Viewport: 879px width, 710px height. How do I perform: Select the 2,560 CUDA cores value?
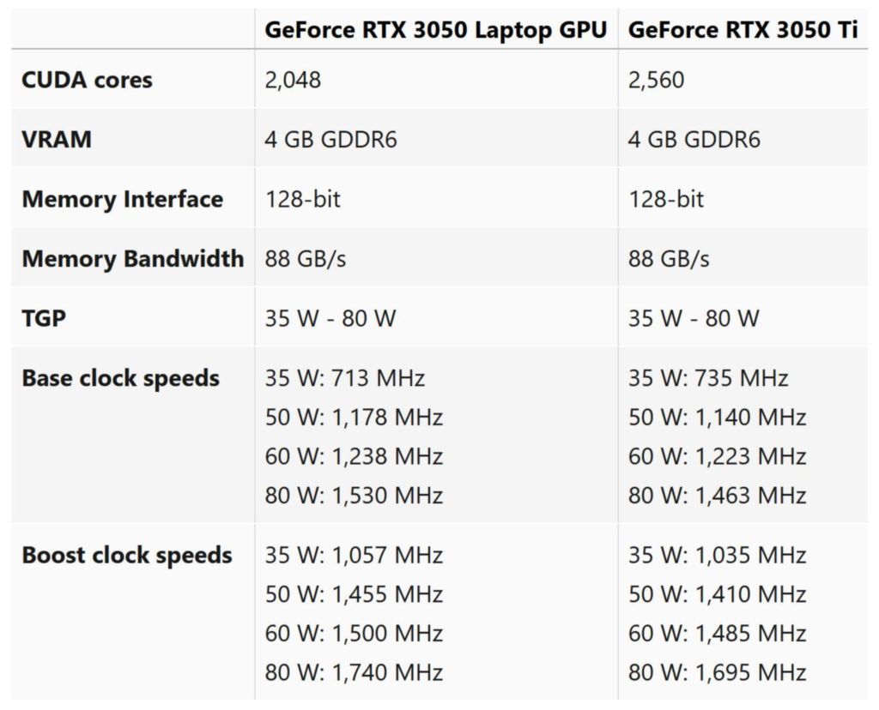[x=657, y=81]
